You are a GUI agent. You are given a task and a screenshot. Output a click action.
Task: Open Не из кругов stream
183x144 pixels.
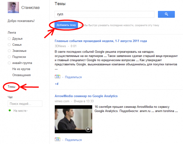click(x=21, y=69)
